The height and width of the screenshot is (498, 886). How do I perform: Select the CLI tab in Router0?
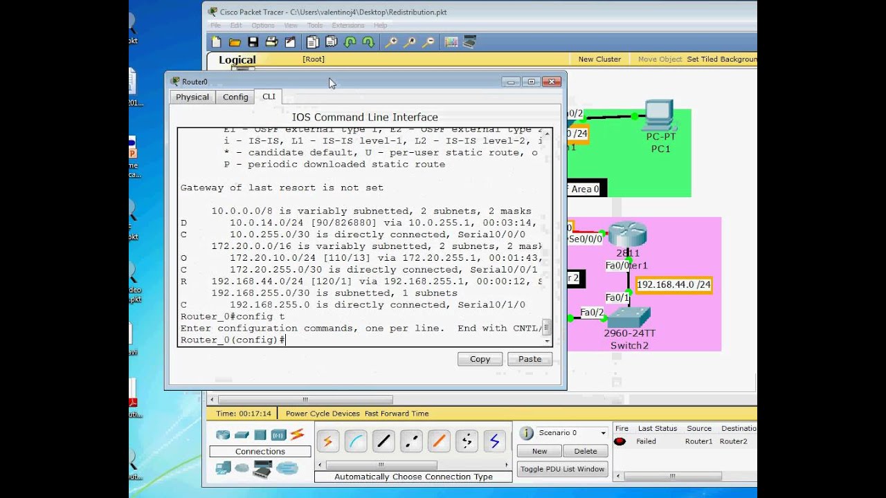[269, 96]
